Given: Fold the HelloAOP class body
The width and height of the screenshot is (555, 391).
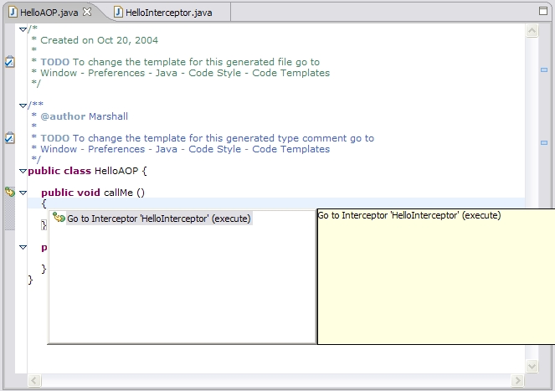Looking at the screenshot, I should pos(23,171).
